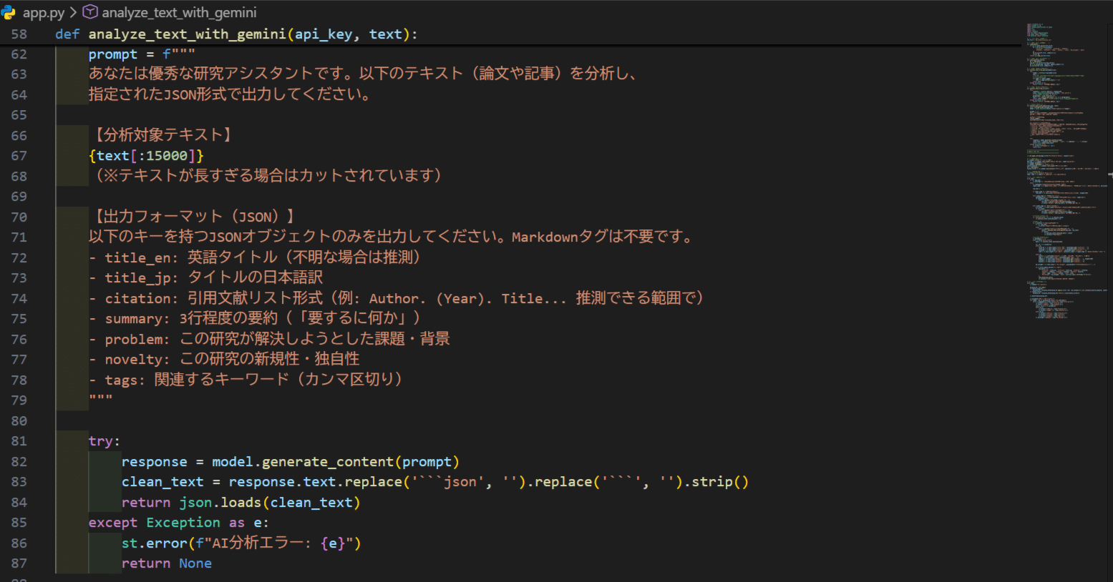The height and width of the screenshot is (582, 1113).
Task: Place cursor on the prompt variable name
Action: pos(112,54)
